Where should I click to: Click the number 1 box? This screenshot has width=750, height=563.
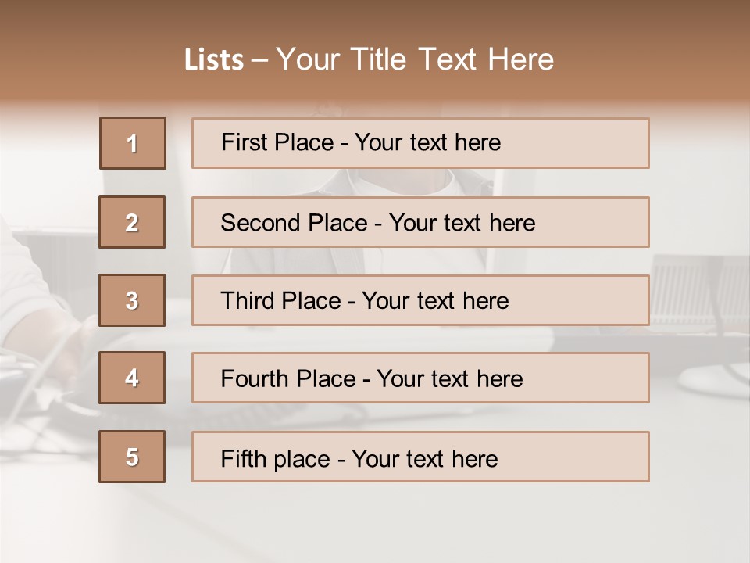(133, 143)
